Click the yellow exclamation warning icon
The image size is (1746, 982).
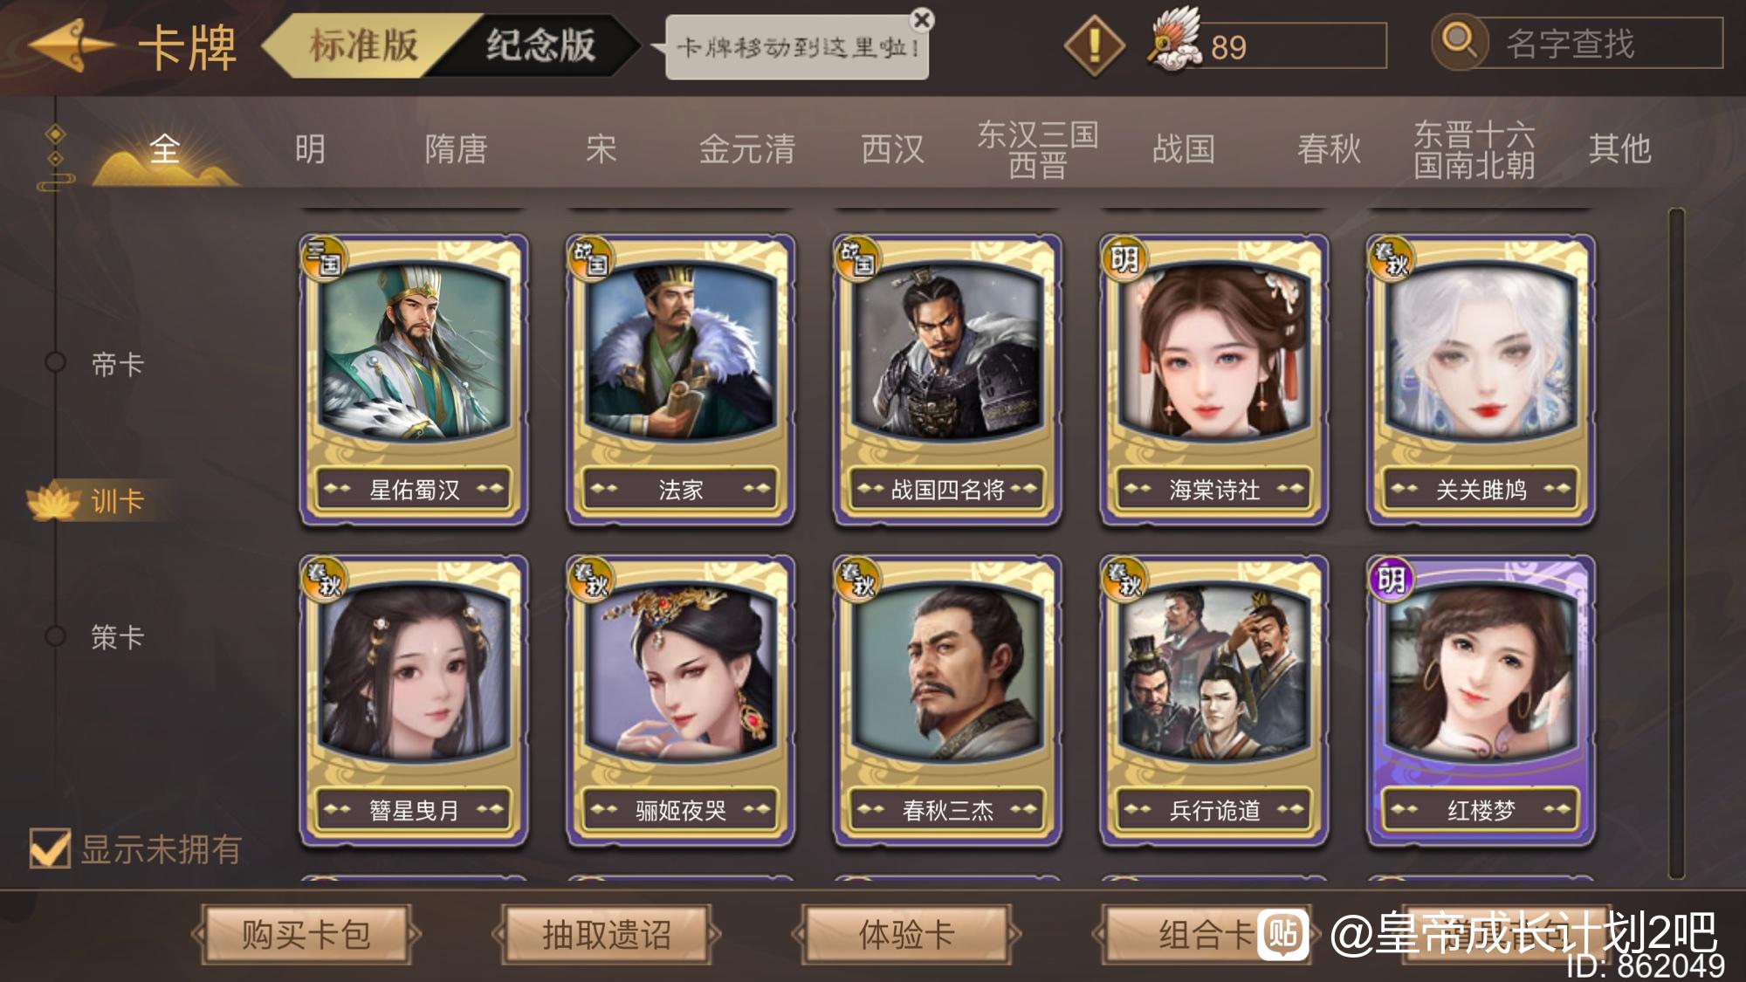[x=1094, y=45]
